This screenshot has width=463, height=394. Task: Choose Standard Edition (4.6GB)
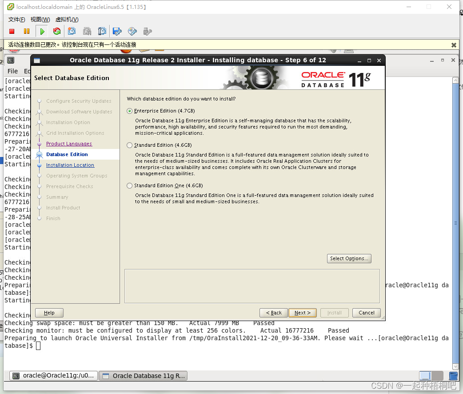[129, 145]
